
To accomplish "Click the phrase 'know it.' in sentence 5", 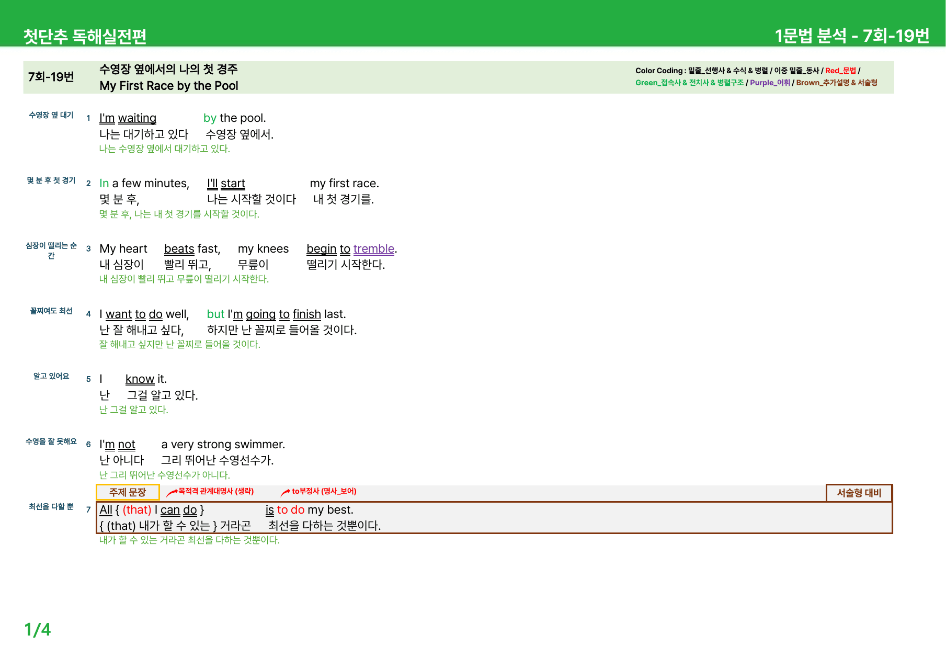I will [x=146, y=379].
